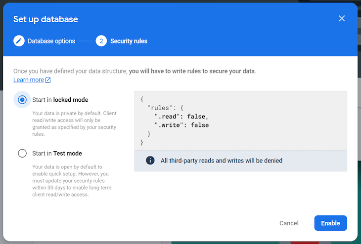Click the step 2 circle icon
The width and height of the screenshot is (361, 244).
[101, 41]
